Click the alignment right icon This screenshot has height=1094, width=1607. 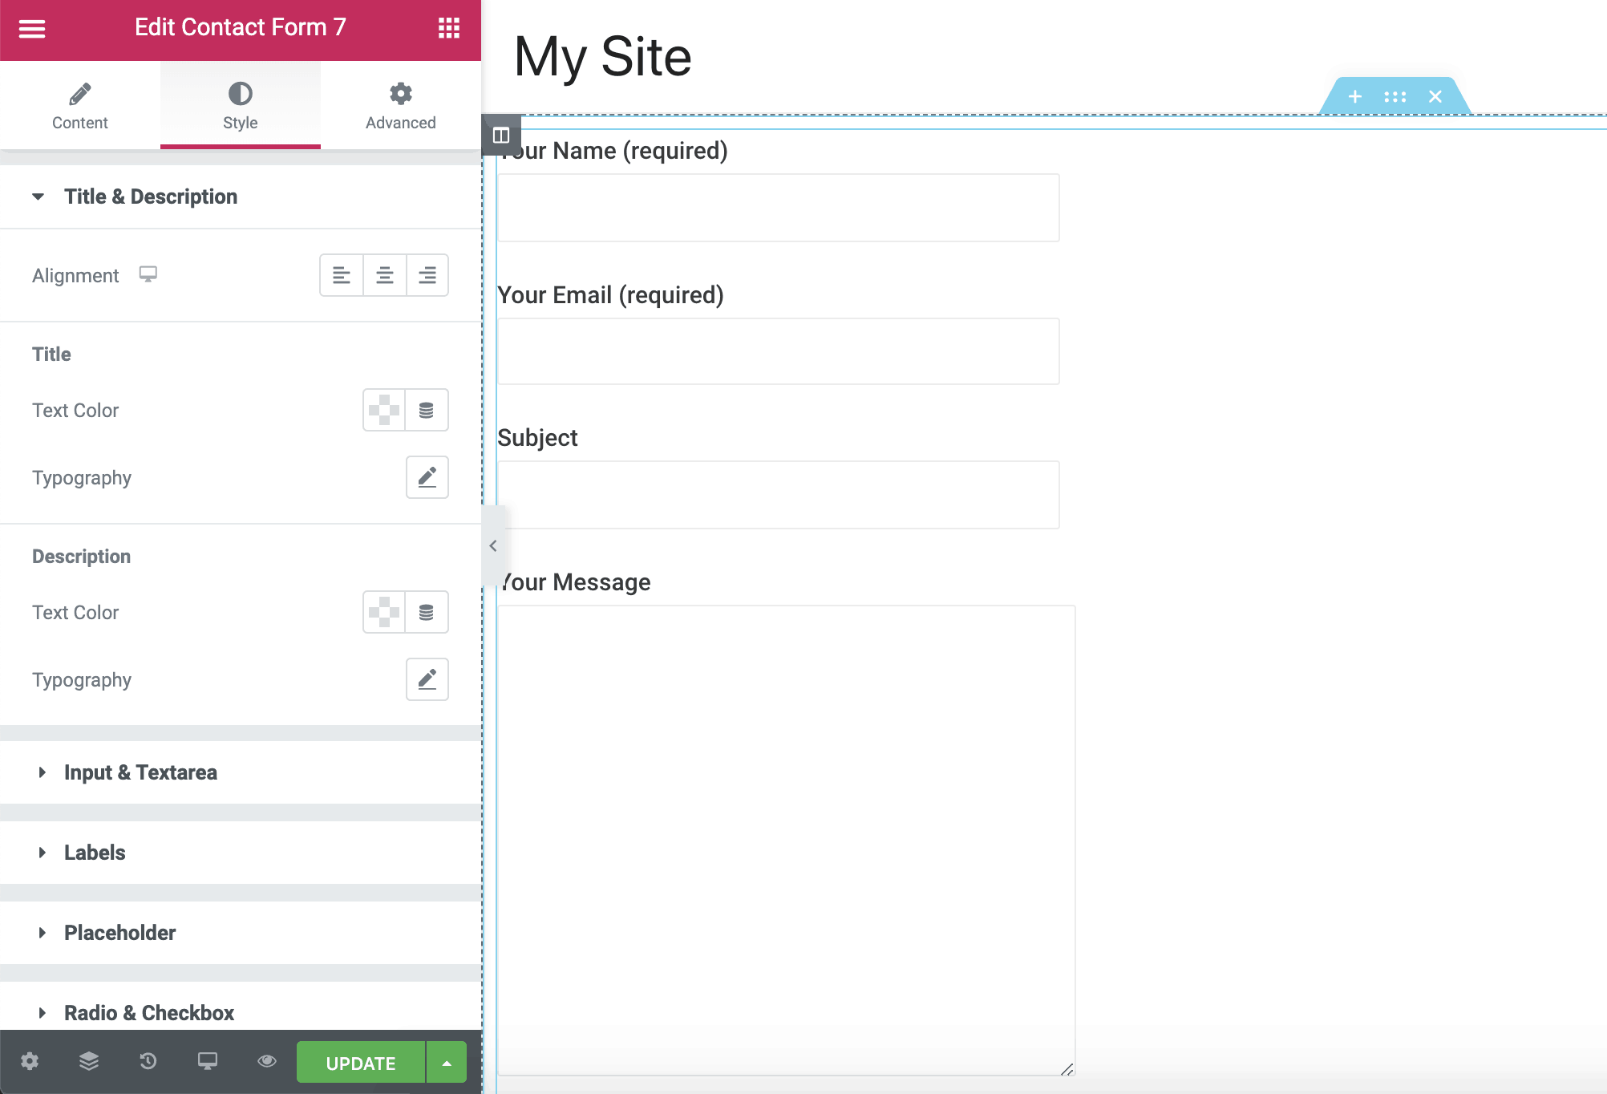[x=428, y=275]
